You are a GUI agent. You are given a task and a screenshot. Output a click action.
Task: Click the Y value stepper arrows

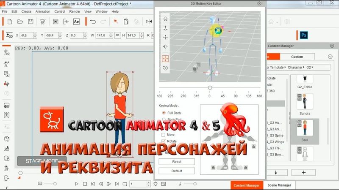60,35
